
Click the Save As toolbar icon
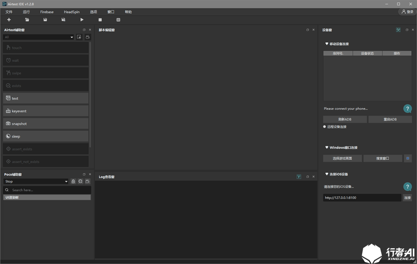pos(63,19)
